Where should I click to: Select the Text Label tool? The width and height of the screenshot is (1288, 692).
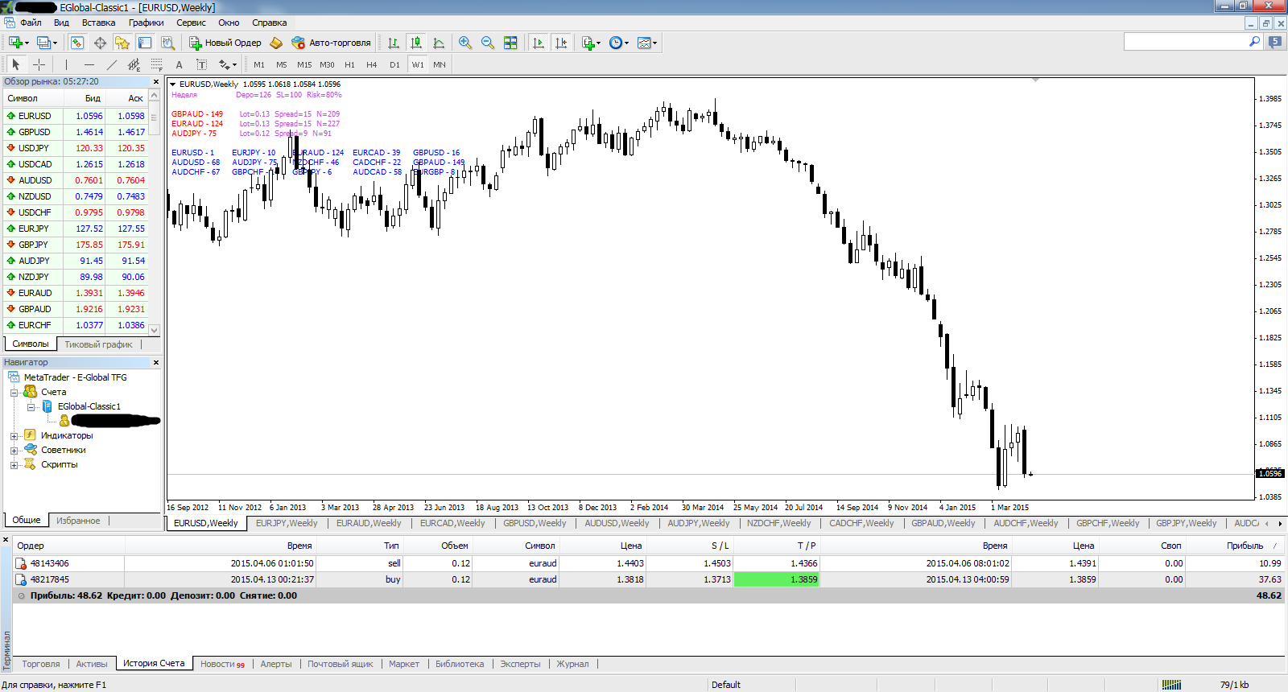201,64
